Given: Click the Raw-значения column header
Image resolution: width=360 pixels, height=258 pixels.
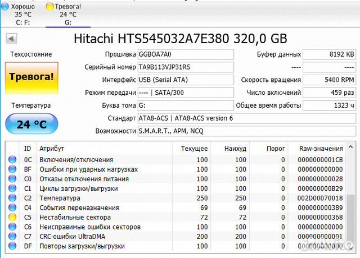Looking at the screenshot, I should 317,149.
